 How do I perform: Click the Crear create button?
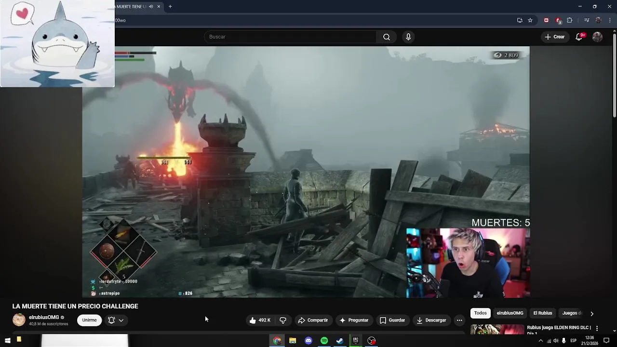tap(554, 37)
